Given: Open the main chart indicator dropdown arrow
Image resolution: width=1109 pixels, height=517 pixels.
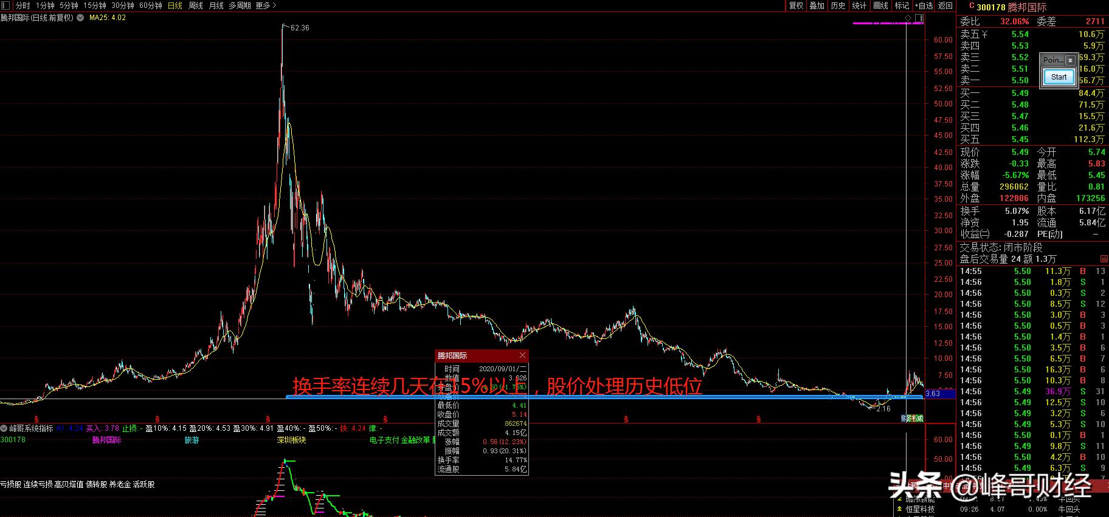Looking at the screenshot, I should coord(80,18).
